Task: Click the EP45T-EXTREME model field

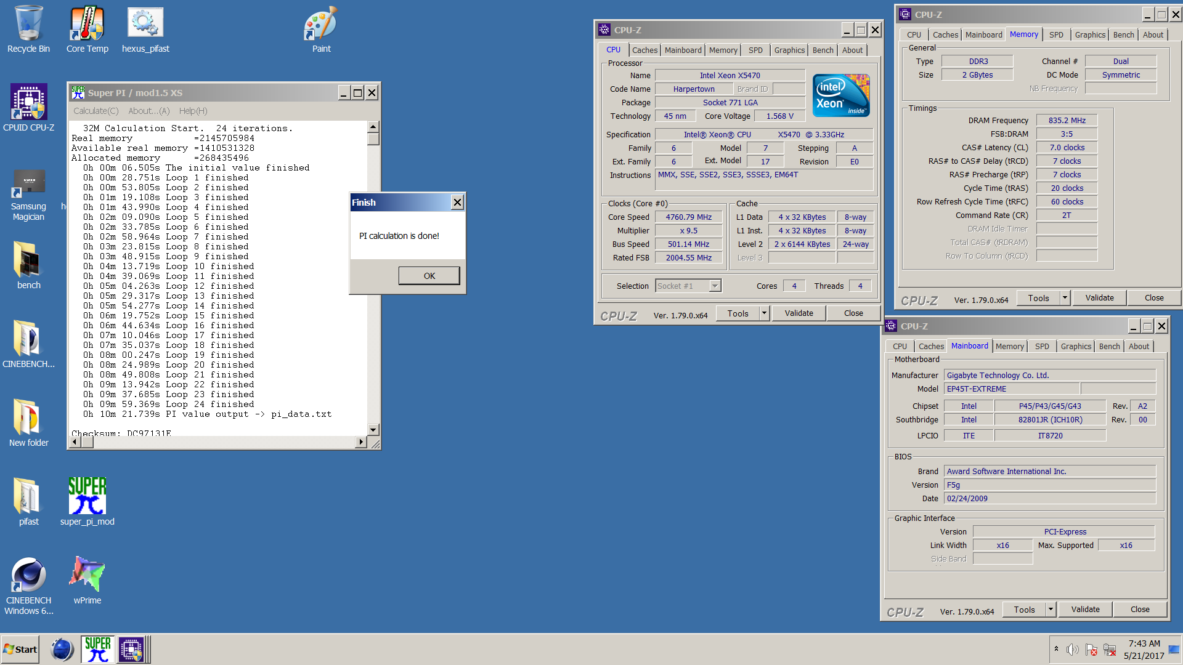Action: tap(1011, 389)
